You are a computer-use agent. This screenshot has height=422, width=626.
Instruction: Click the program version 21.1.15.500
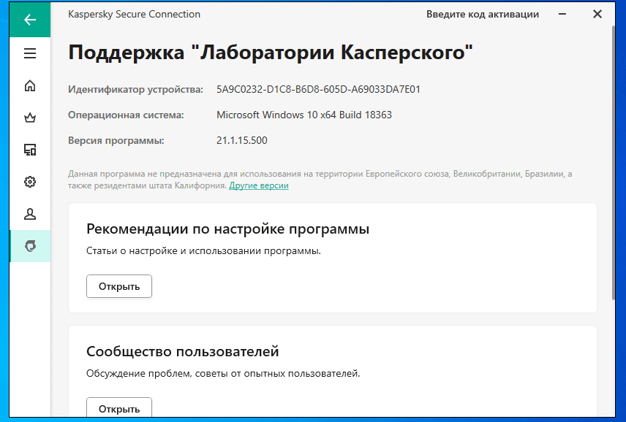(x=242, y=140)
